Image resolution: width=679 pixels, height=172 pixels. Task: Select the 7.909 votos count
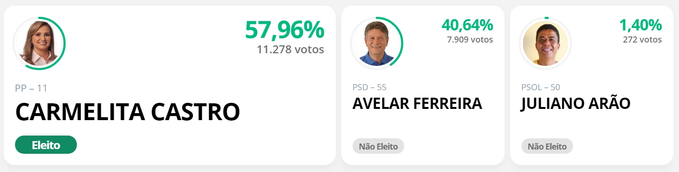[x=470, y=40]
